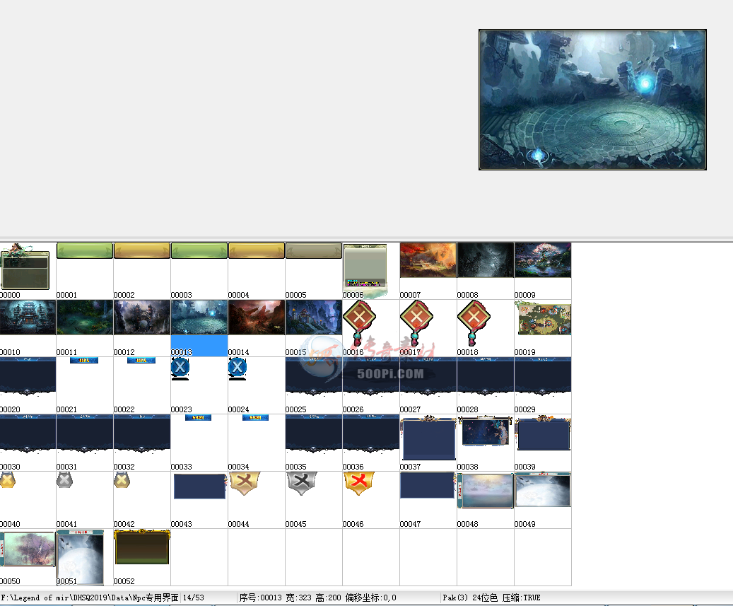Select small blue title banner 00021
This screenshot has height=606, width=733.
pos(84,361)
